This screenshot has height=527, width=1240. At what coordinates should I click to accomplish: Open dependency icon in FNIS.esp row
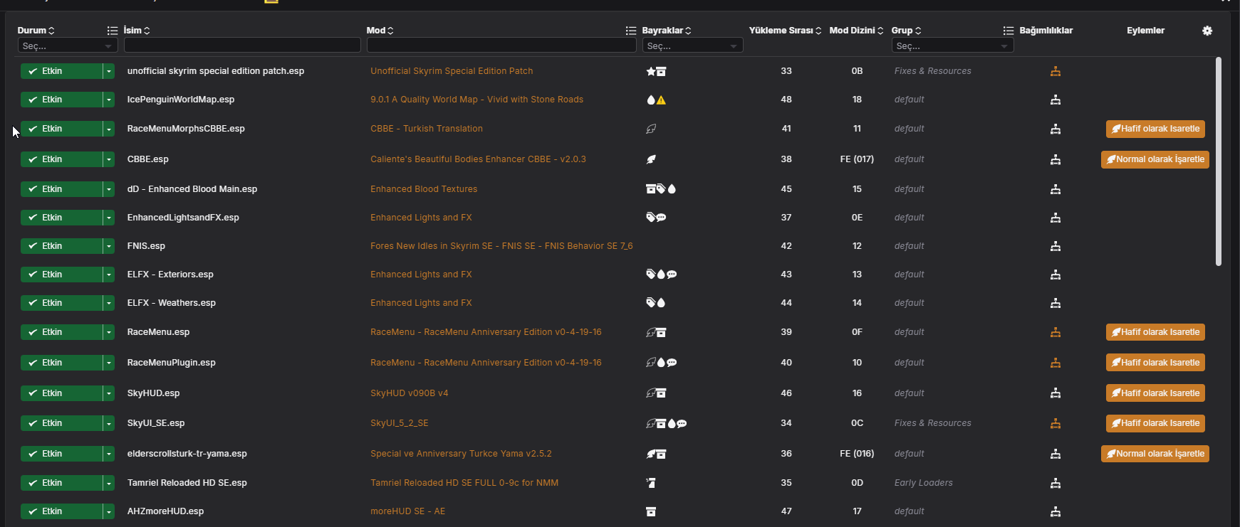(1056, 246)
